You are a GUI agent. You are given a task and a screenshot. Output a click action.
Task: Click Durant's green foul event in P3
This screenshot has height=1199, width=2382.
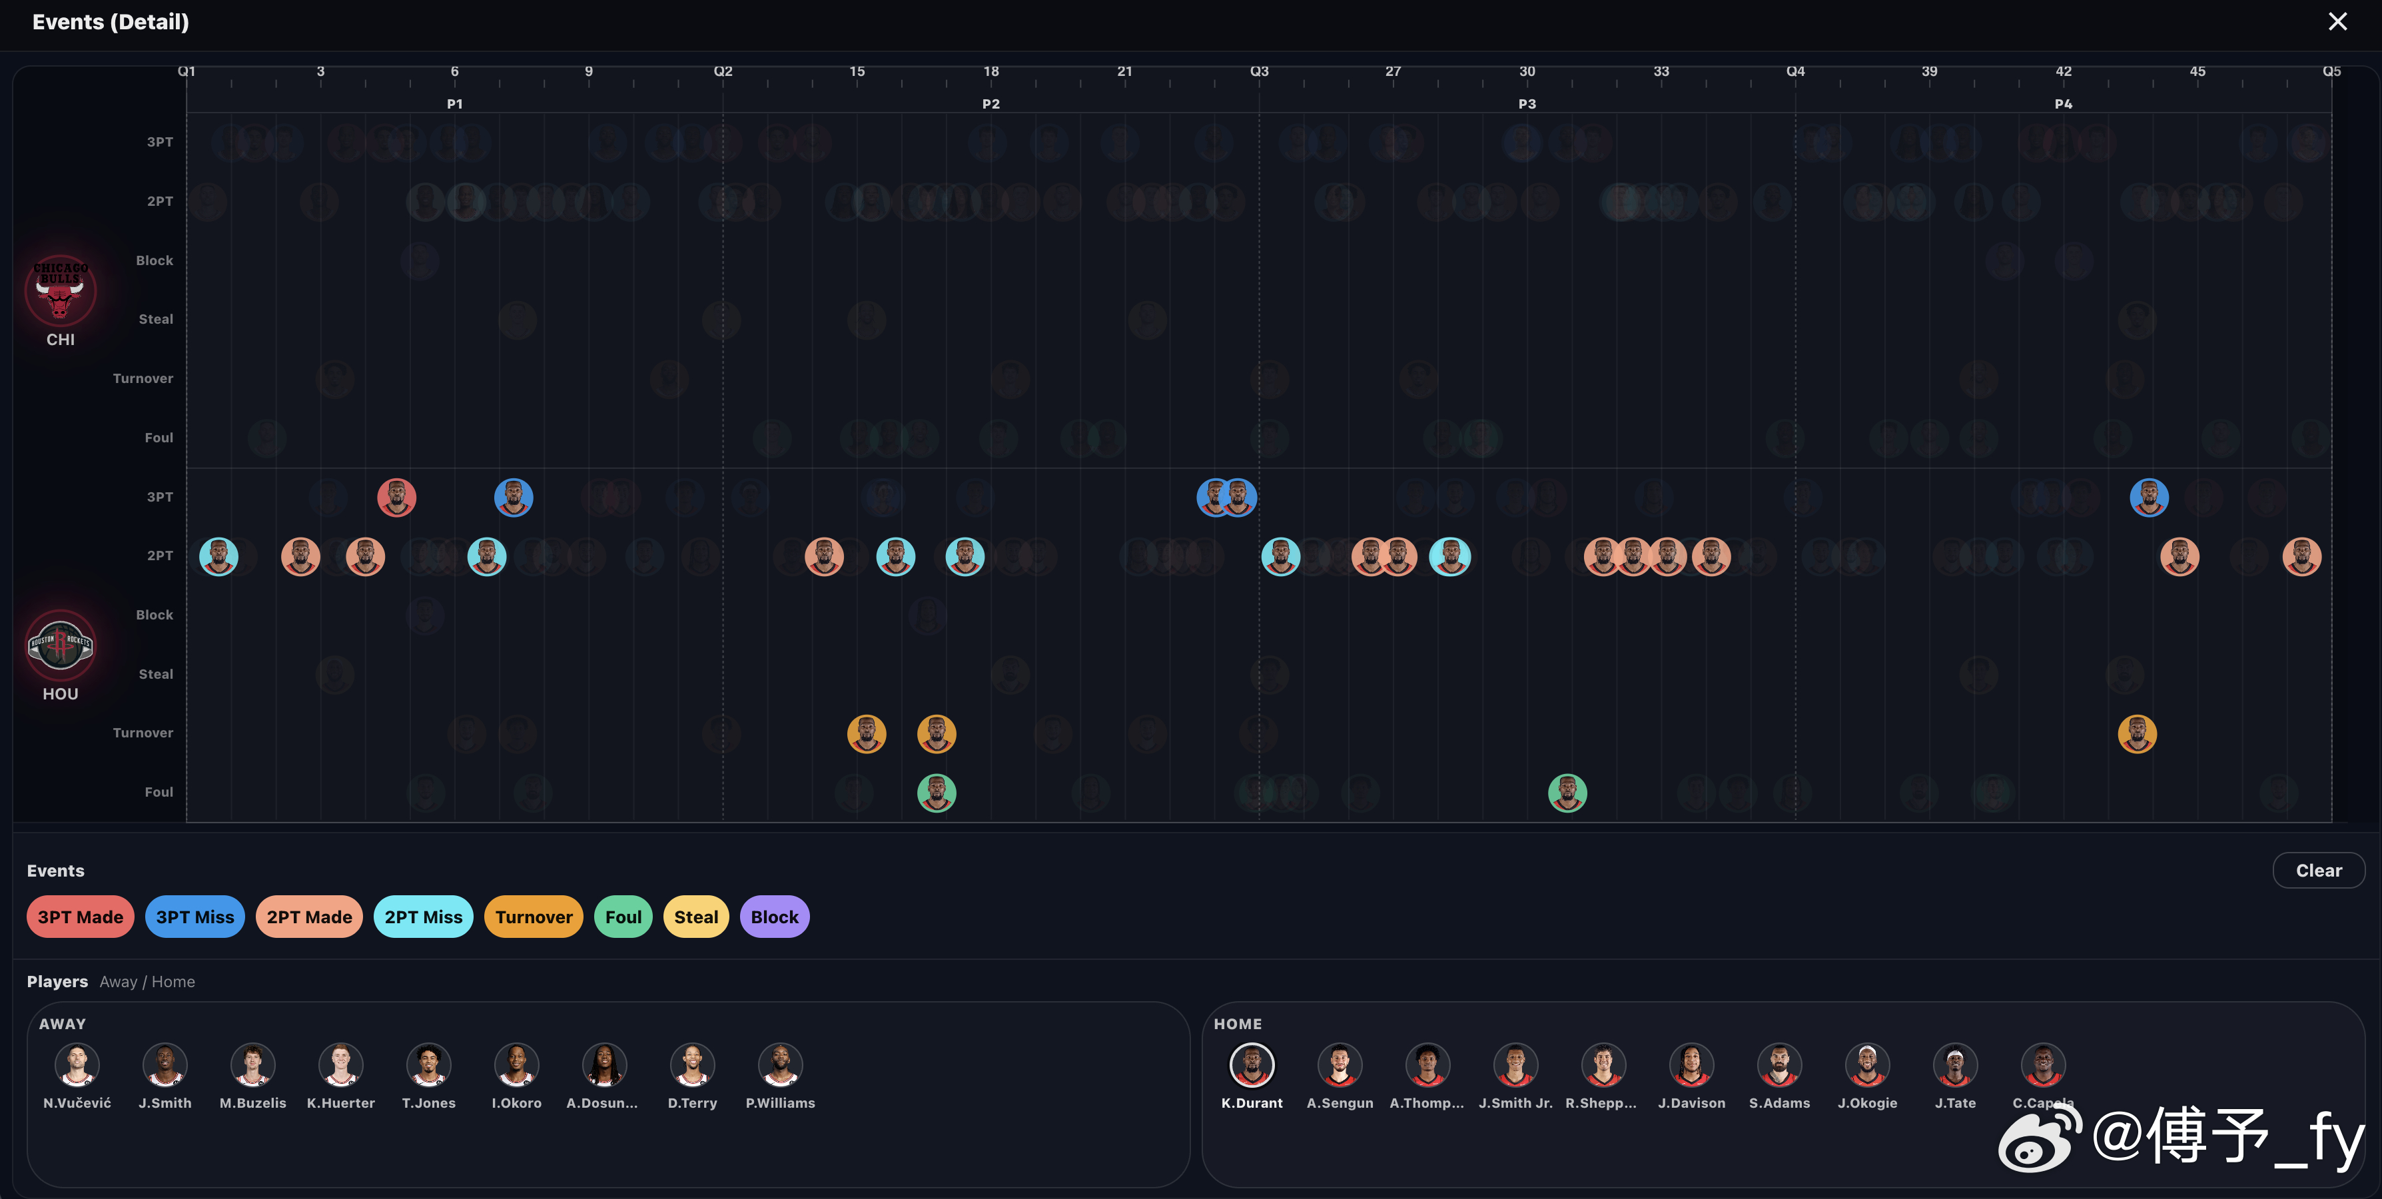point(1567,792)
